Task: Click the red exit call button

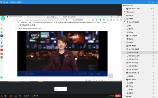Action: 117,96
